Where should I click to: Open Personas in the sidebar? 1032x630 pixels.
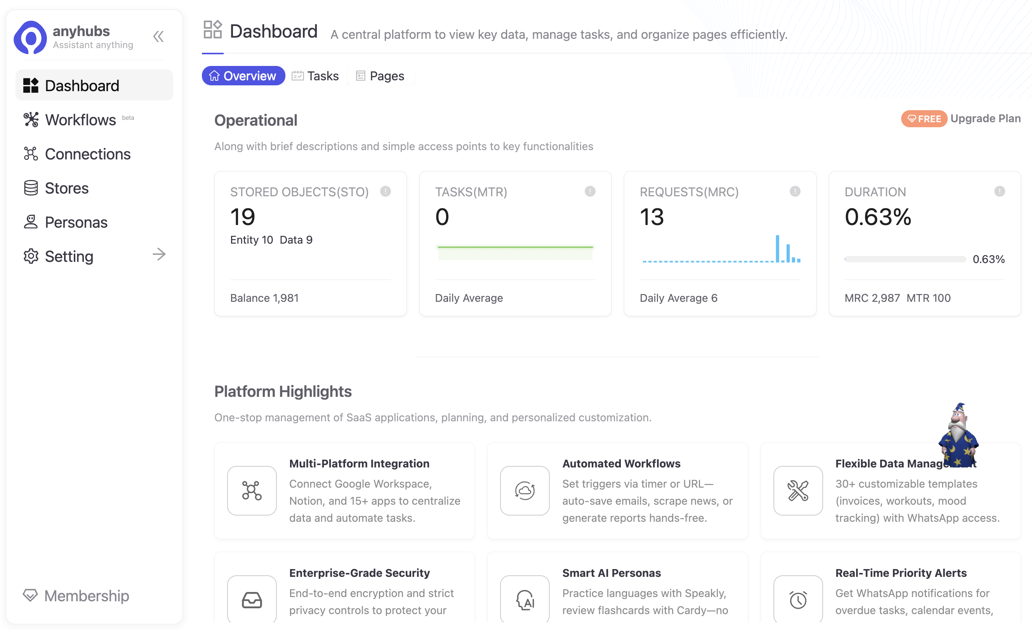click(94, 222)
